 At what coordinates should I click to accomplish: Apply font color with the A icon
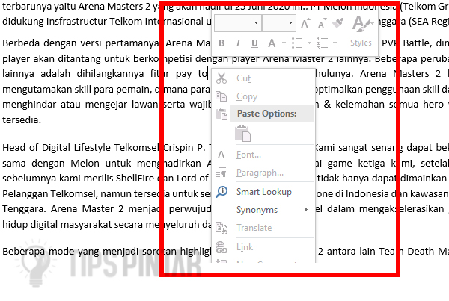coord(272,43)
